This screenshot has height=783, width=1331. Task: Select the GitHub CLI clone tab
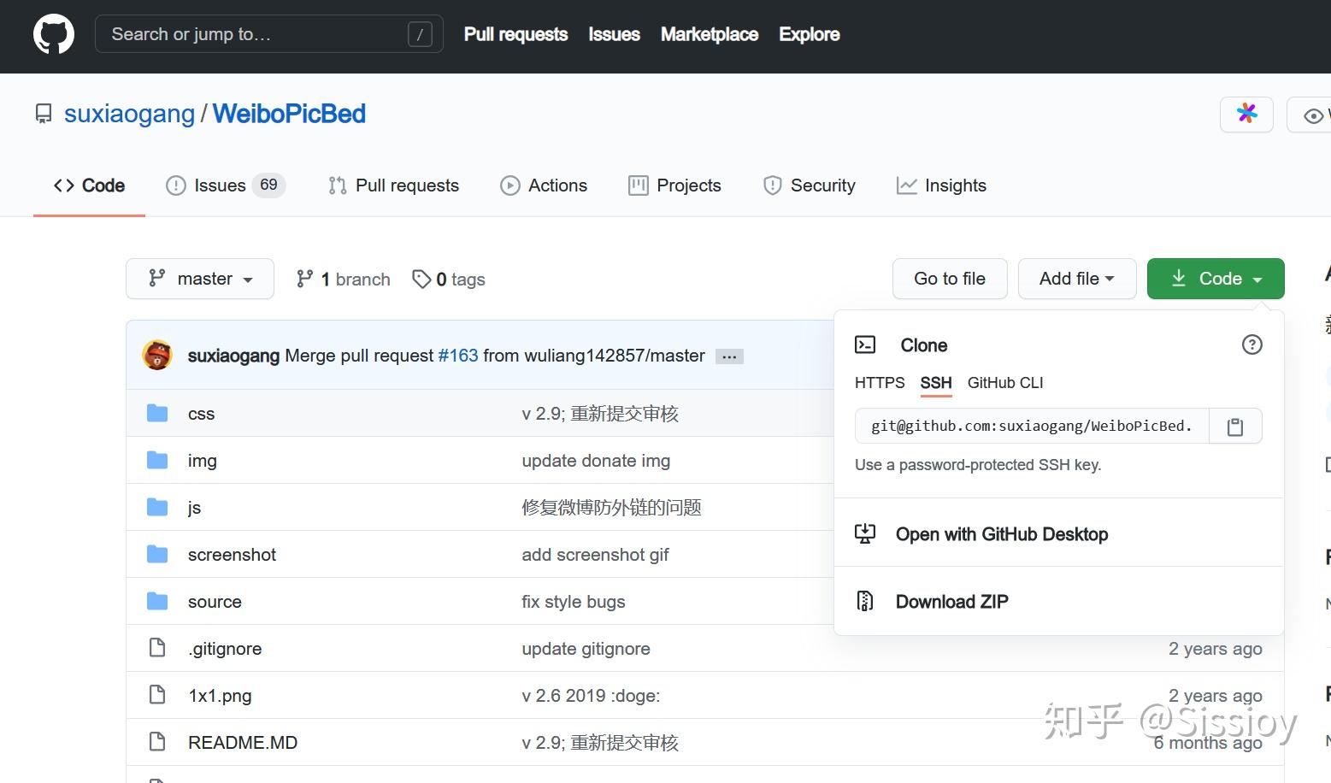pos(1005,383)
